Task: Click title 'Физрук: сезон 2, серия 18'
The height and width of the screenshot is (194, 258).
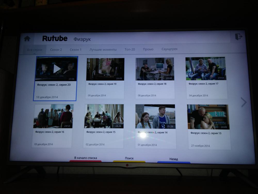Action: pos(152,84)
